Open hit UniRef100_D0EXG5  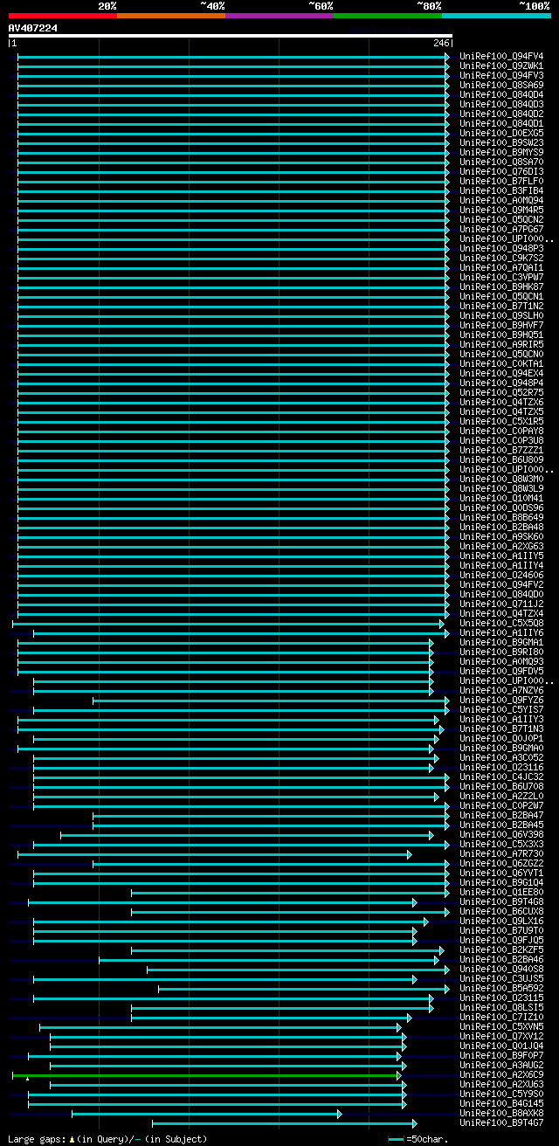coord(501,134)
